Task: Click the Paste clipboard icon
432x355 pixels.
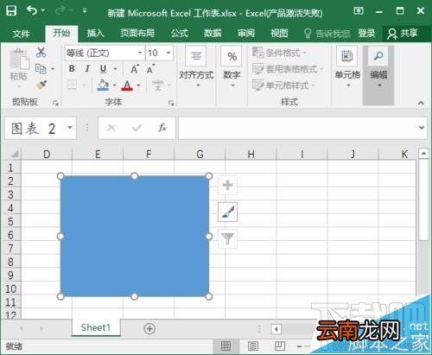Action: [x=19, y=60]
